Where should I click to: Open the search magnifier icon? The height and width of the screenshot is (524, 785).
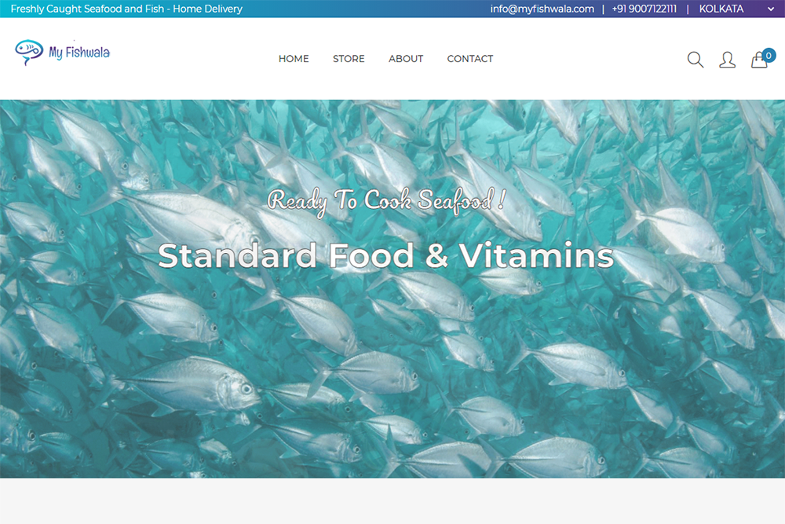coord(696,60)
